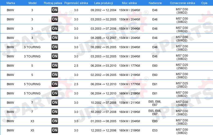Click the ON icon in the BMW 7 160kW row
The image size is (213, 135).
(x=55, y=112)
